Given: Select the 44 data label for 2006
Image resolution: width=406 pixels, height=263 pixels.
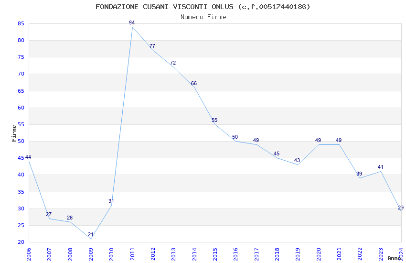Looking at the screenshot, I should coord(28,157).
